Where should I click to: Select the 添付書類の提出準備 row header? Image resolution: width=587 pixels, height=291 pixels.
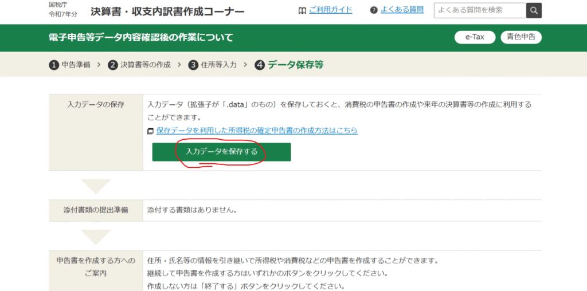tap(96, 210)
